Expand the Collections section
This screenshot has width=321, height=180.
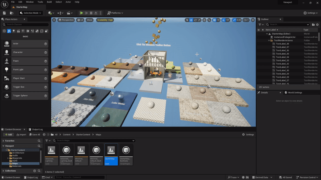pyautogui.click(x=3, y=171)
